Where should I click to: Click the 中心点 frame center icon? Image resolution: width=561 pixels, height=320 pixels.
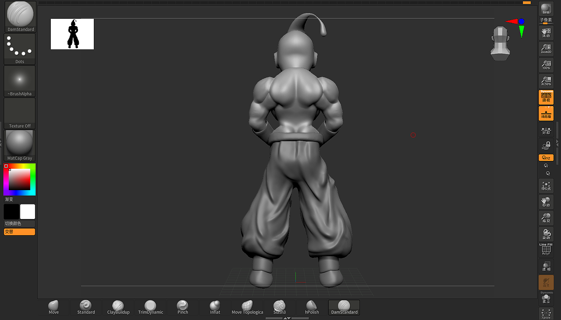pyautogui.click(x=546, y=186)
